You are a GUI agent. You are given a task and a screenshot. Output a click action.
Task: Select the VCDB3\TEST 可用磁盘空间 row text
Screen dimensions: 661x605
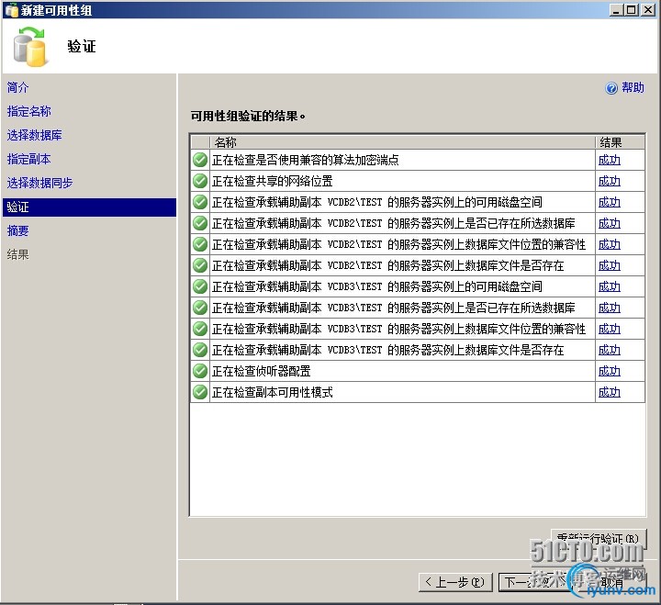[x=377, y=286]
